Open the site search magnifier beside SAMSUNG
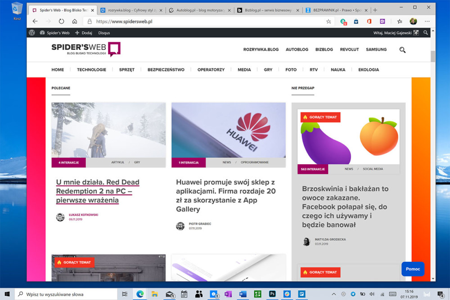Viewport: 450px width, 300px height. coord(402,50)
